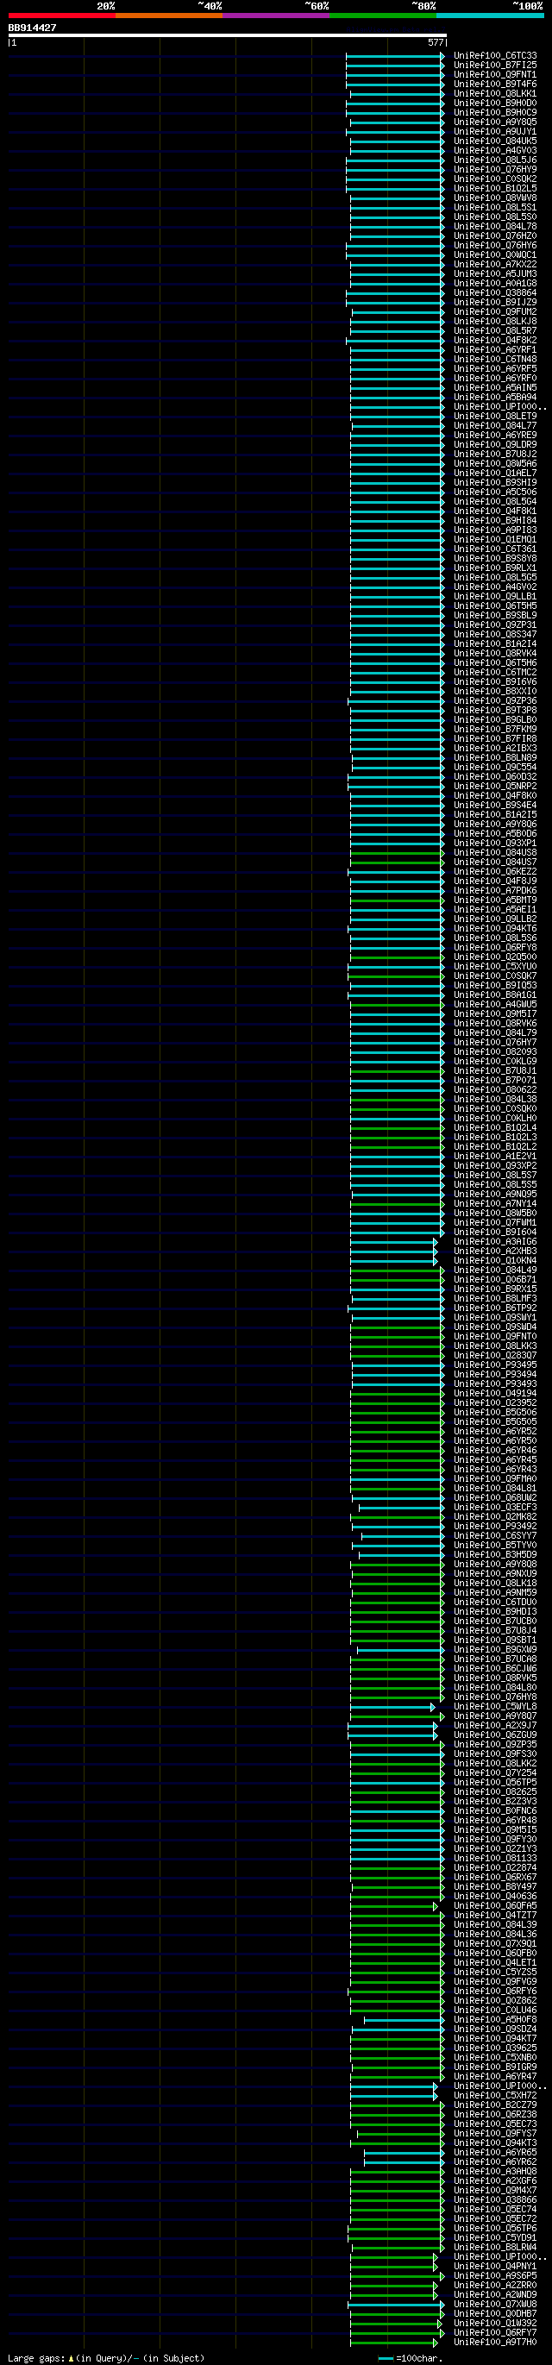Open hit UniRef100_B9T4F6

pos(495,85)
